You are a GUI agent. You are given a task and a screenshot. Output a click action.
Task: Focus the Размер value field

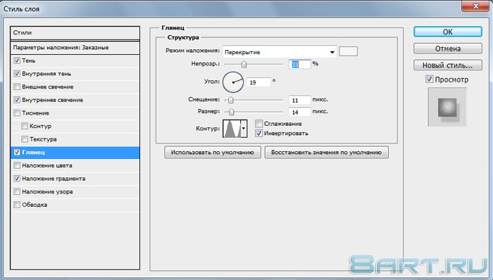[299, 112]
